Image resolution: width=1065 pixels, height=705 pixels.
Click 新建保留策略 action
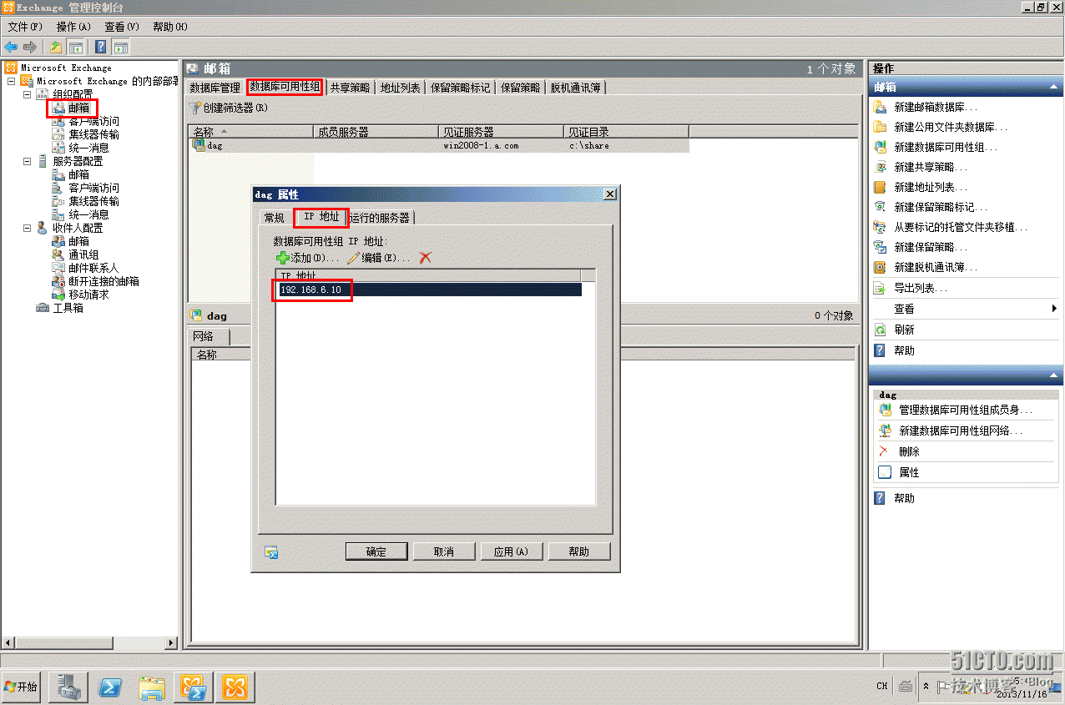coord(931,247)
